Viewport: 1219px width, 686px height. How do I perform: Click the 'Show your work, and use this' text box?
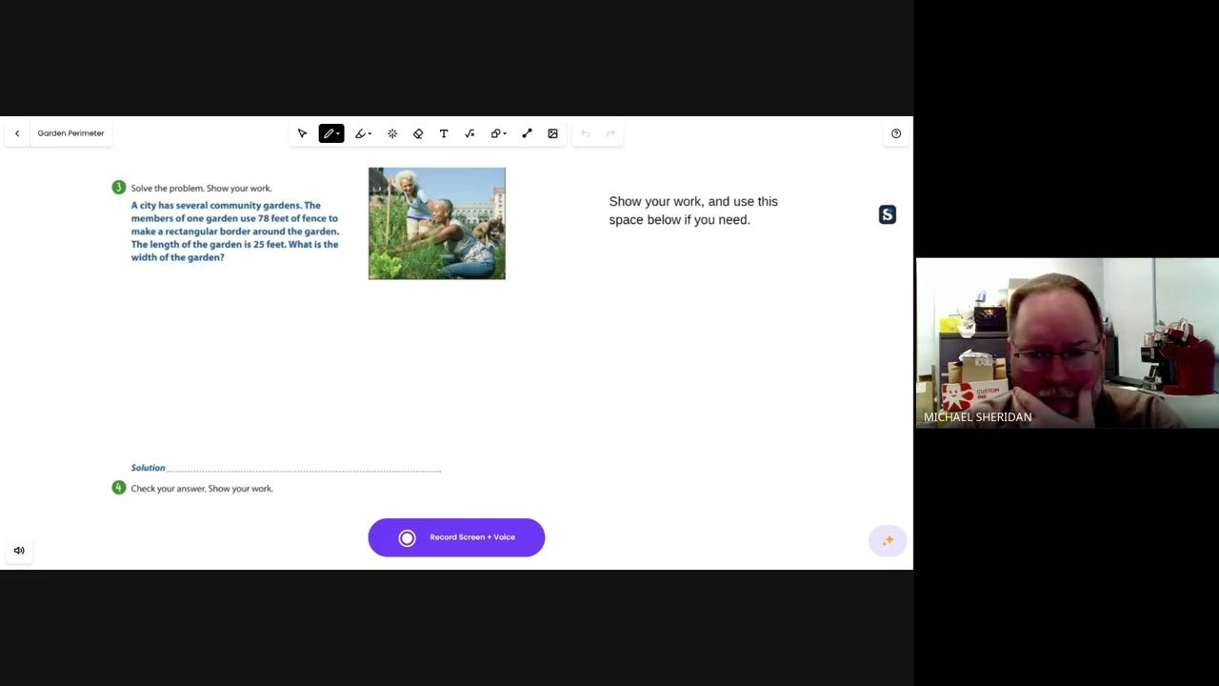coord(693,211)
